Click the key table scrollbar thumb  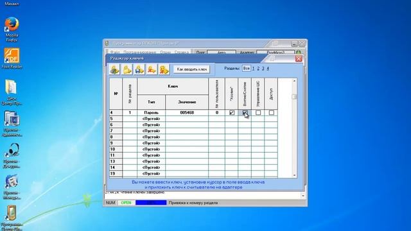[x=294, y=97]
